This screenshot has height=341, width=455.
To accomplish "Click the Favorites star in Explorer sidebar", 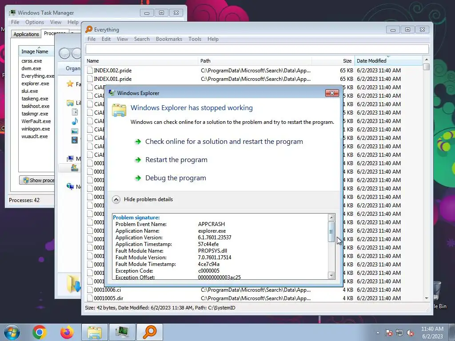I will (x=70, y=84).
